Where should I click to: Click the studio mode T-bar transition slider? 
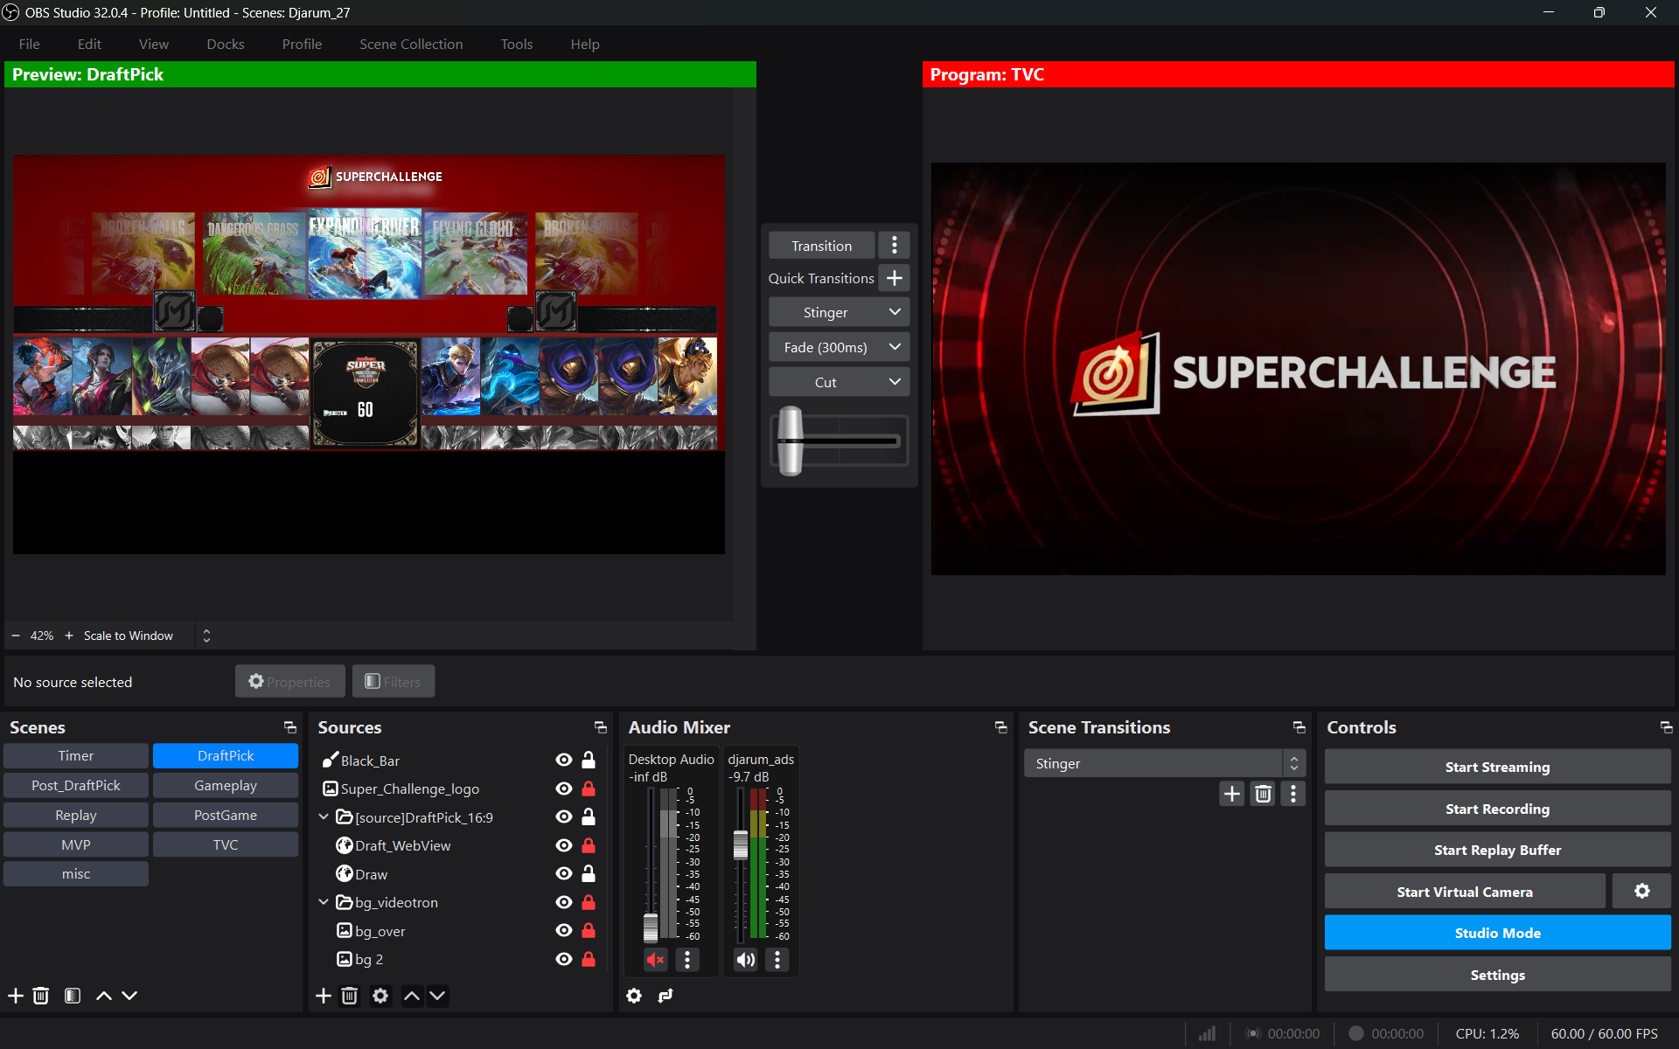pos(791,441)
